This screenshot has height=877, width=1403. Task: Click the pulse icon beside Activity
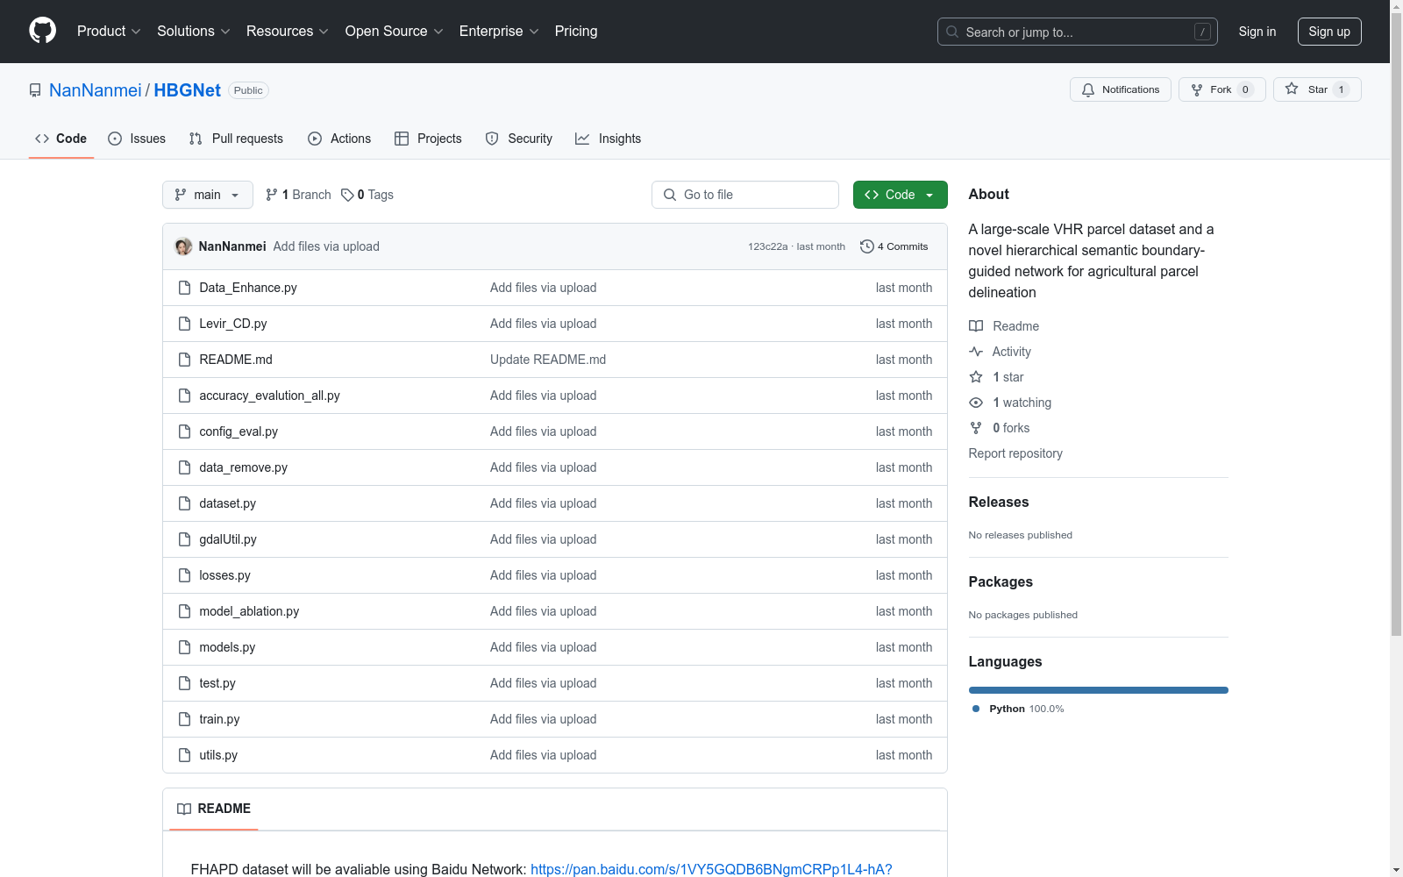pyautogui.click(x=976, y=352)
